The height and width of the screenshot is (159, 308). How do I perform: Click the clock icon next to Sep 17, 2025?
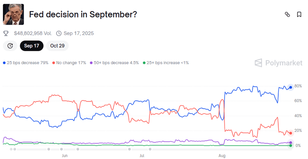(x=59, y=33)
